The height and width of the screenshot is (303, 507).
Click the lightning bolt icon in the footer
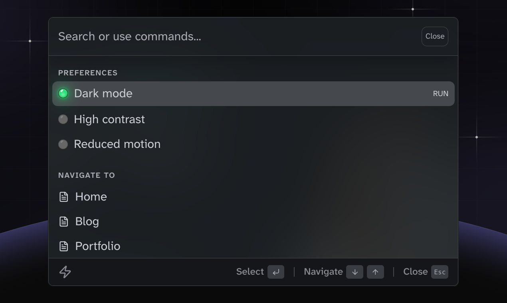[65, 272]
